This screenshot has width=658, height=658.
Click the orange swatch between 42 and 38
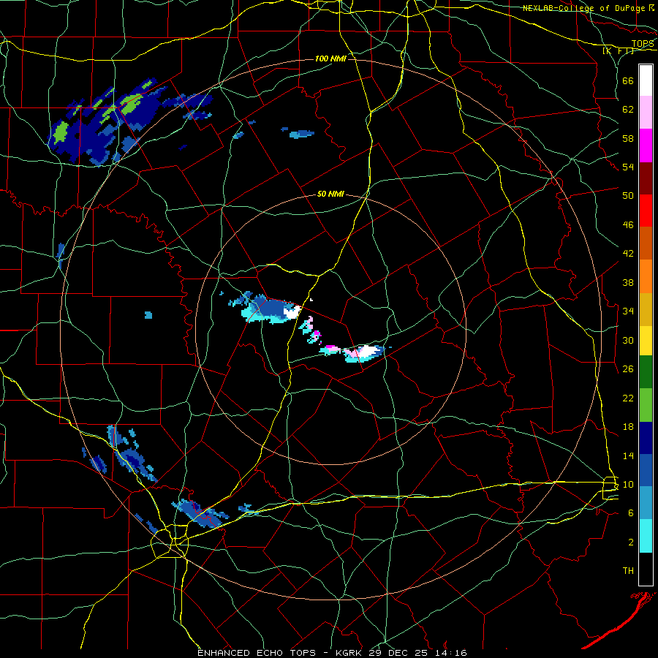pos(646,276)
